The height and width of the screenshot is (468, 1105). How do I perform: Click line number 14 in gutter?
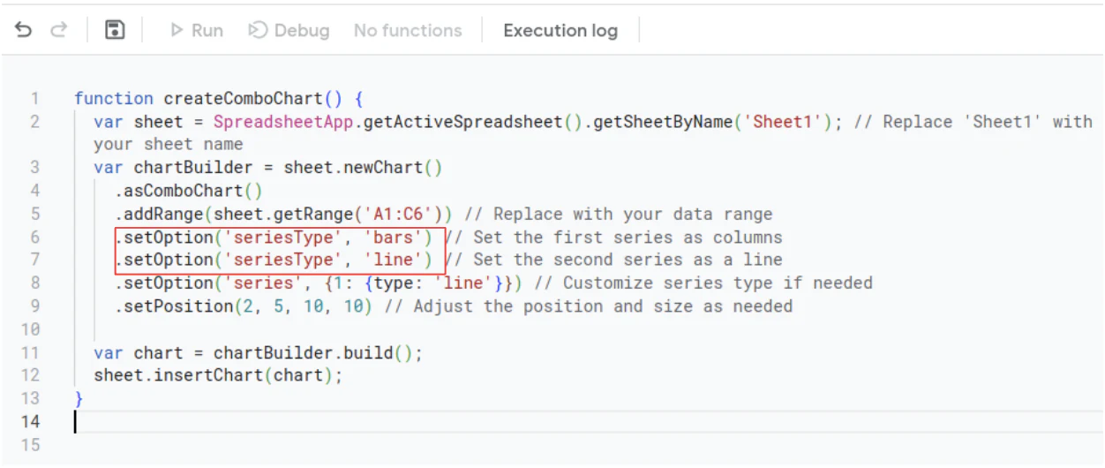tap(31, 421)
